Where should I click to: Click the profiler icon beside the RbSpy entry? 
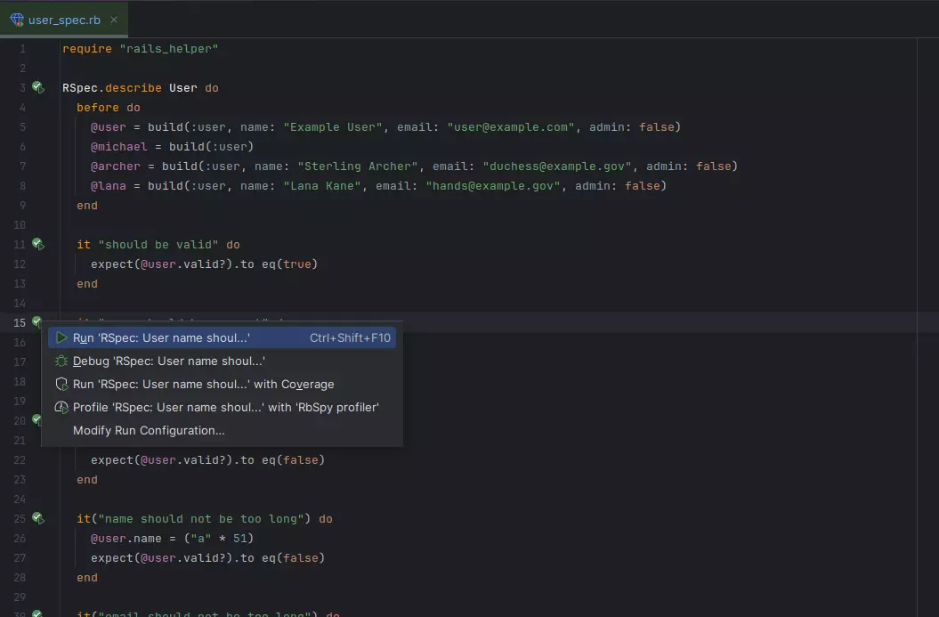coord(61,407)
